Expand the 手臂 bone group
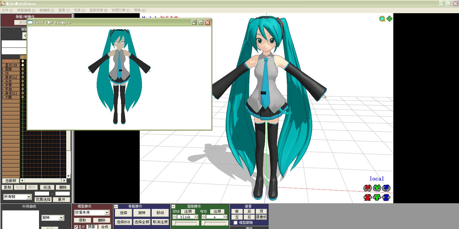The image size is (459, 229). click(3, 85)
